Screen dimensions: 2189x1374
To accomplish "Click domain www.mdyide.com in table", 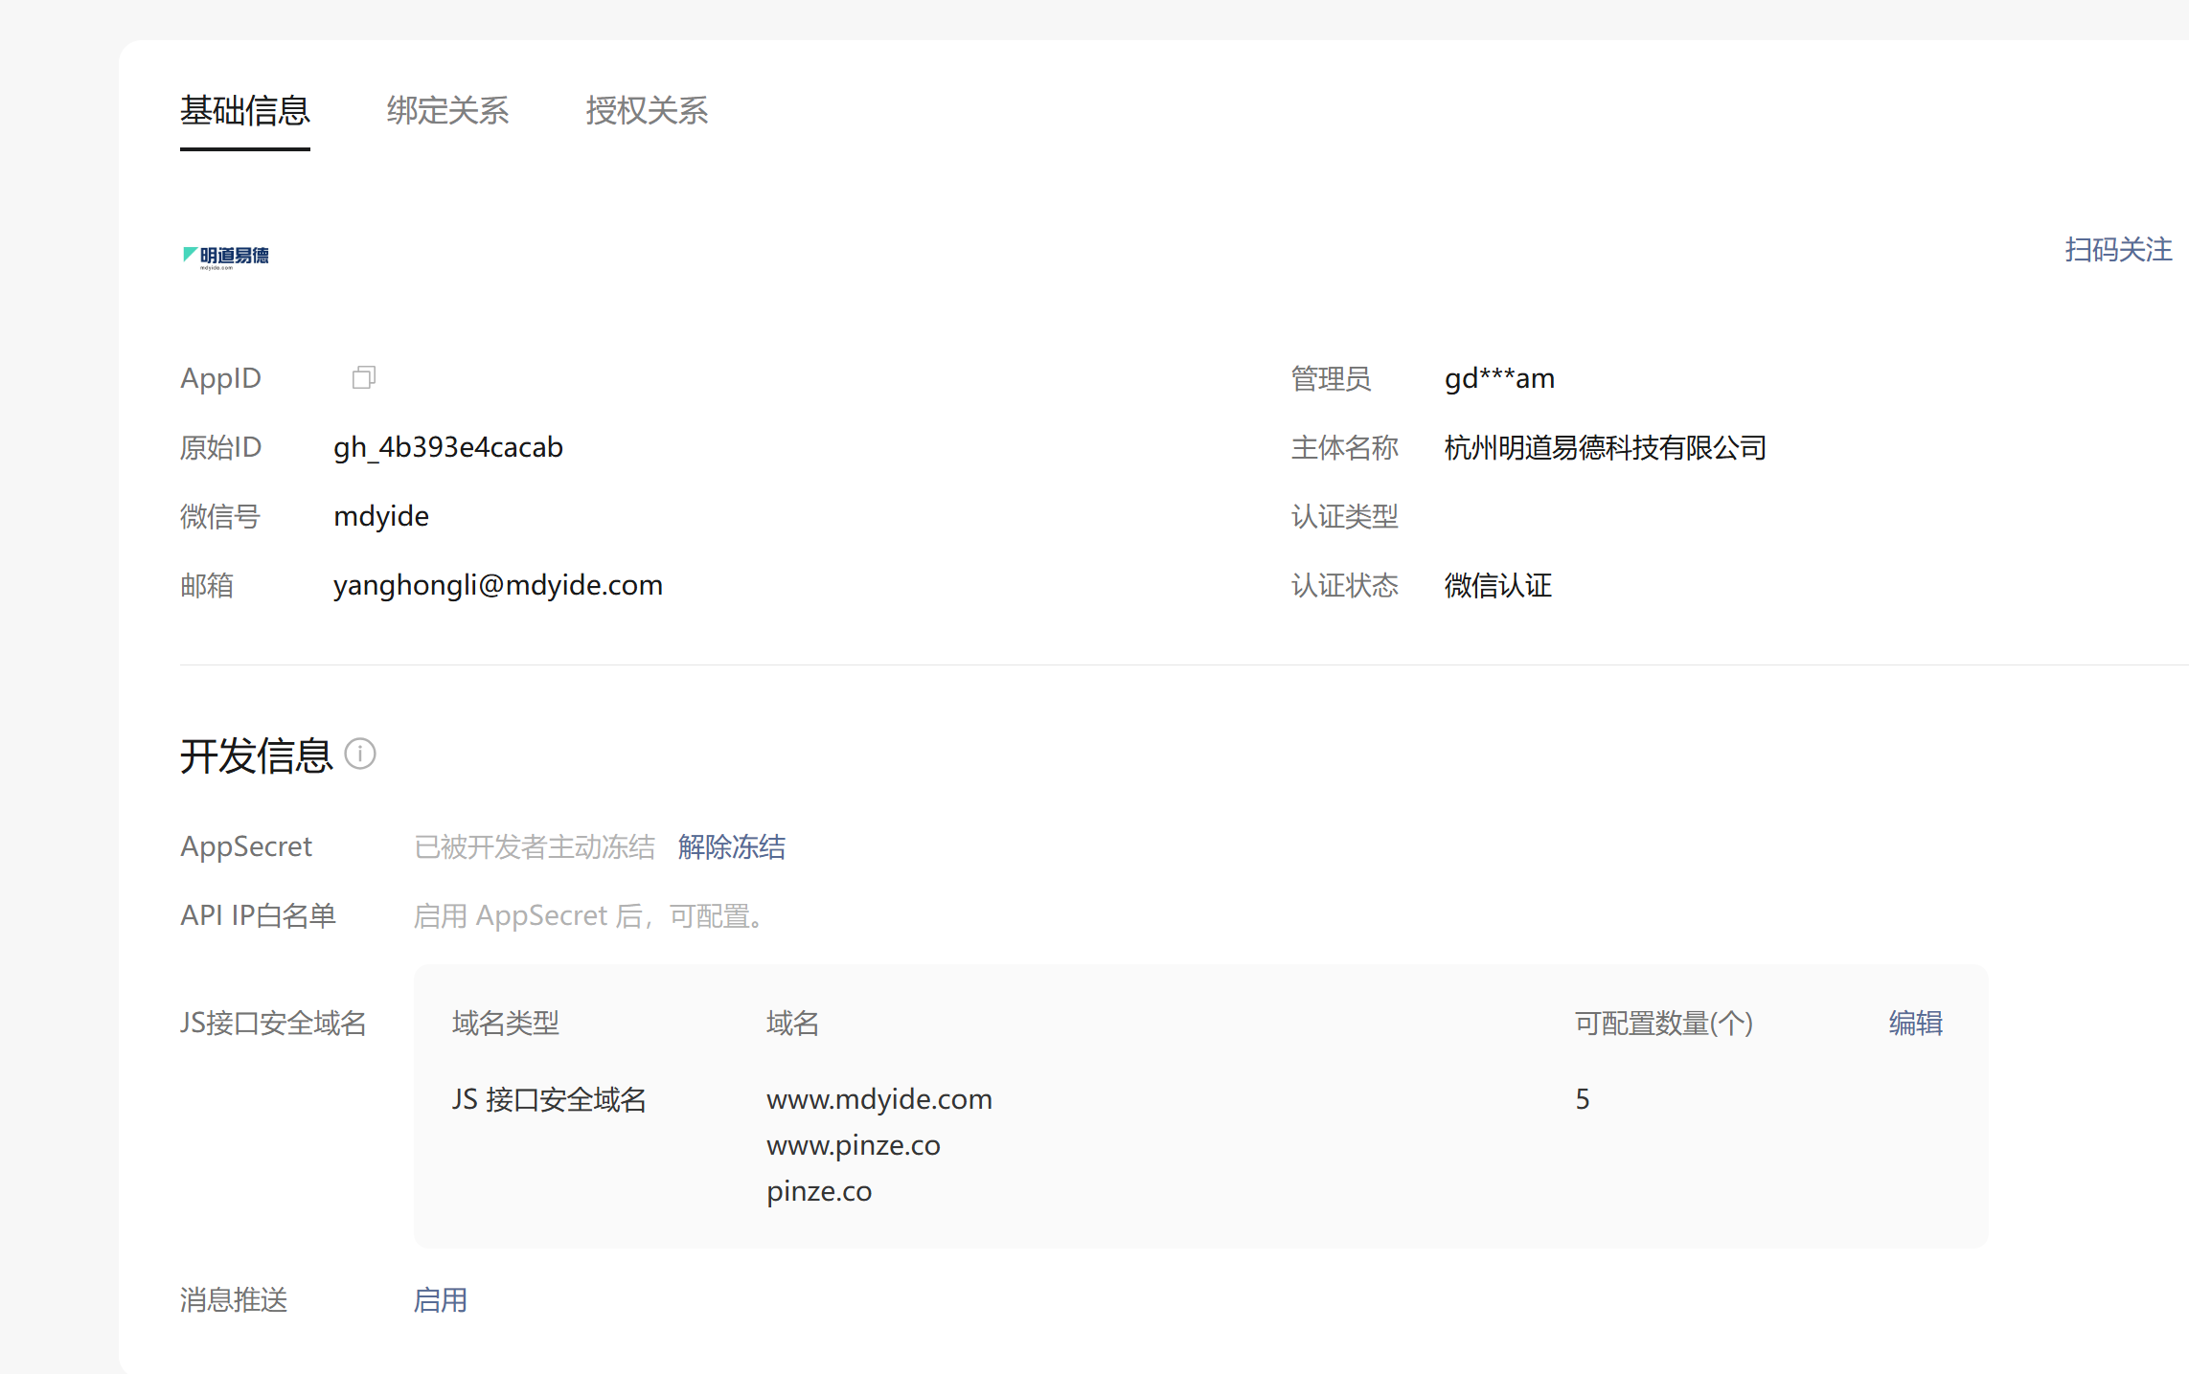I will pyautogui.click(x=878, y=1098).
